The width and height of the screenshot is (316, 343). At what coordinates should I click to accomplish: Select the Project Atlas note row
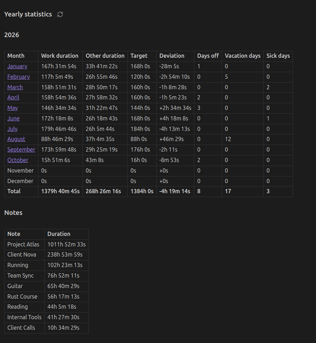click(46, 245)
